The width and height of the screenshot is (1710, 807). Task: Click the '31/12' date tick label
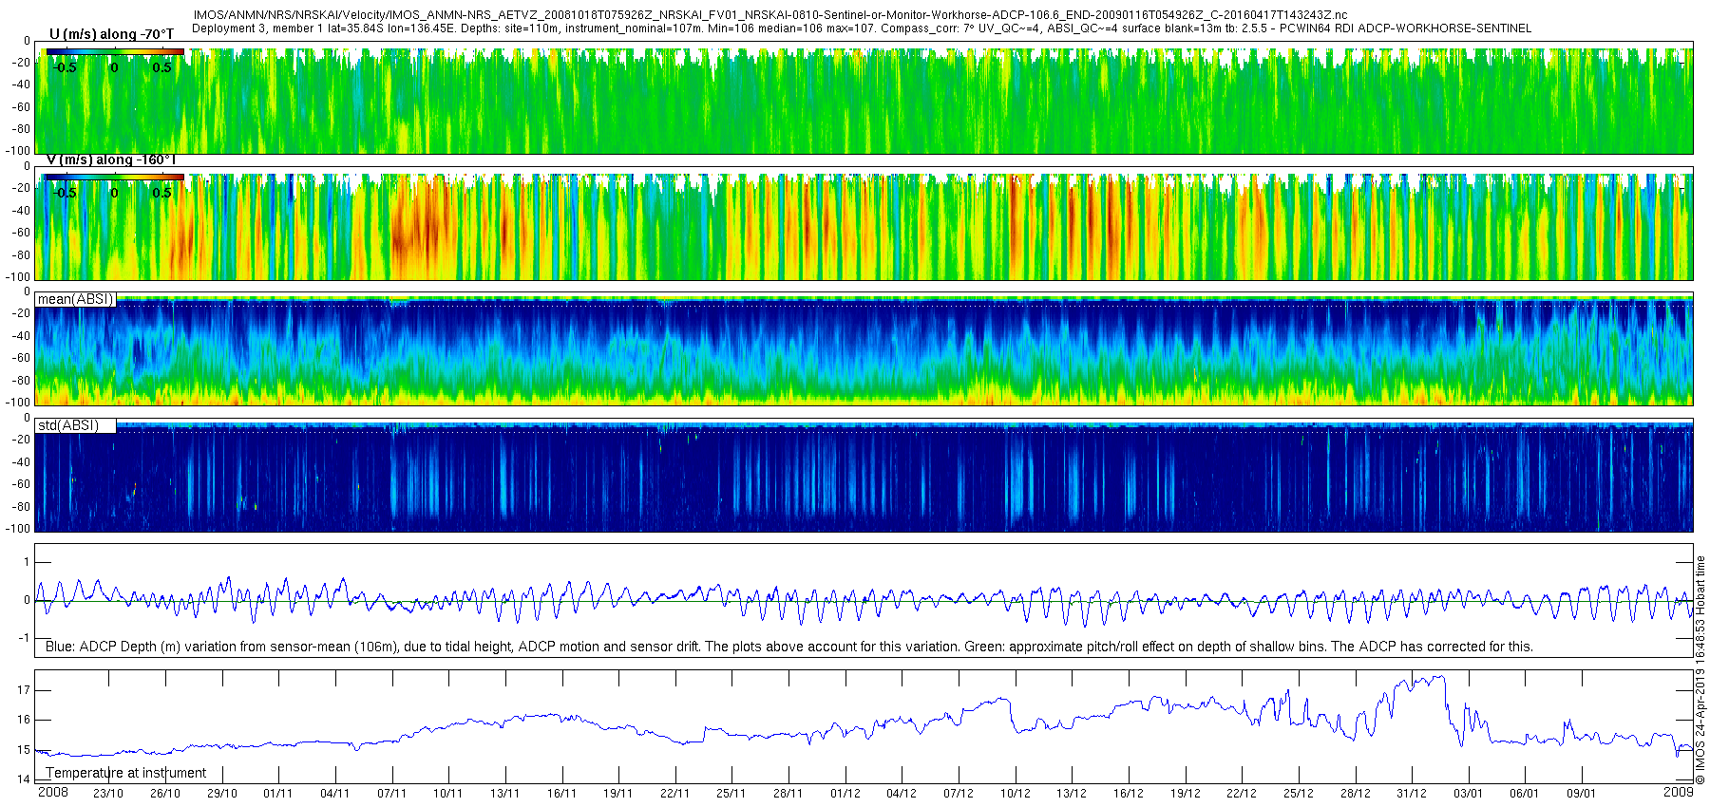1412,794
